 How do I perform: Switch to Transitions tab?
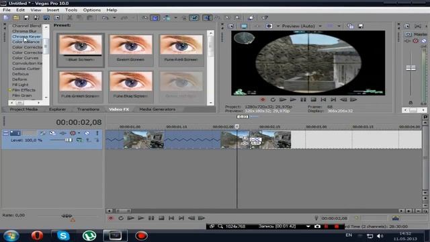point(88,109)
